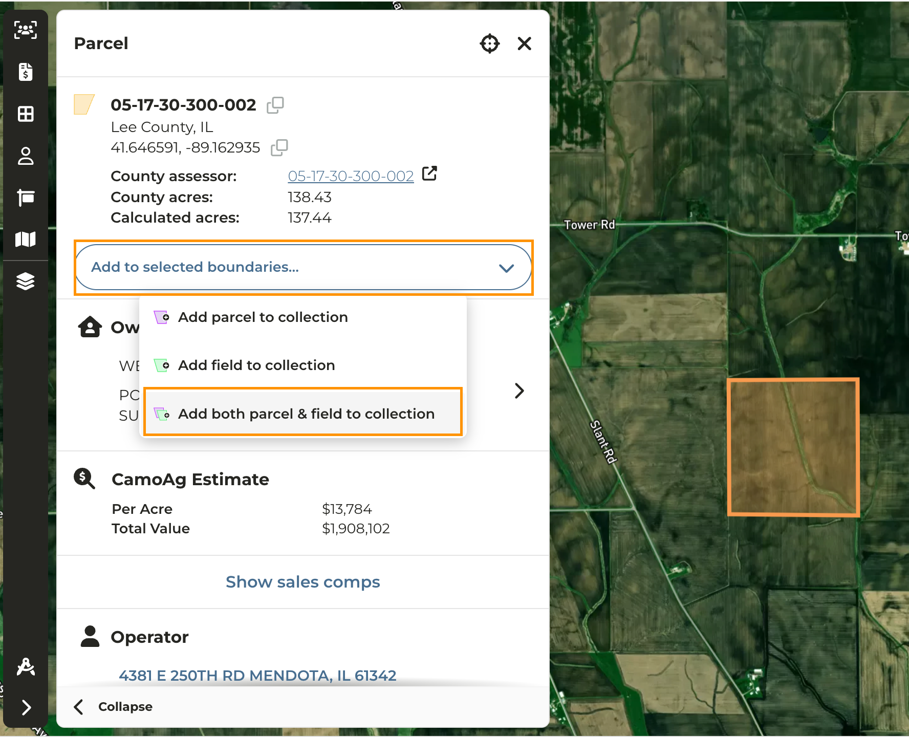Click the Lee County, IL text
Screen dimensions: 909x737
click(162, 127)
